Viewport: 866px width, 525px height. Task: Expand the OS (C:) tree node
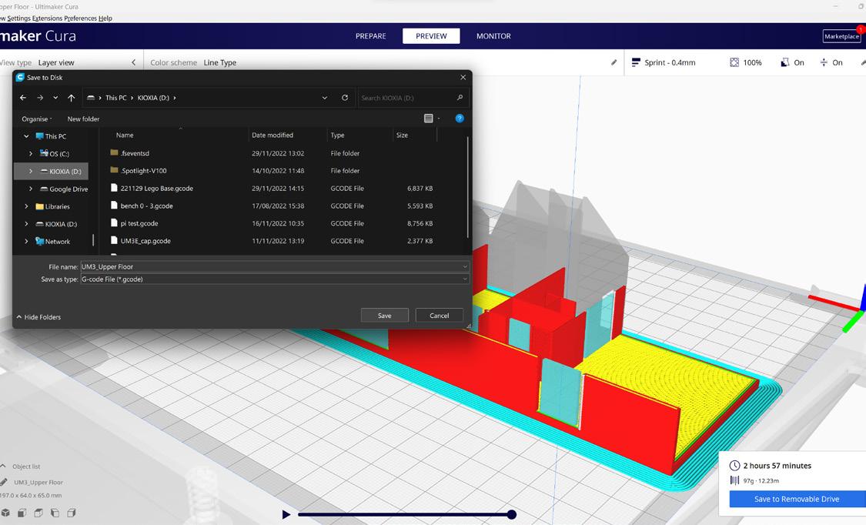[x=30, y=153]
